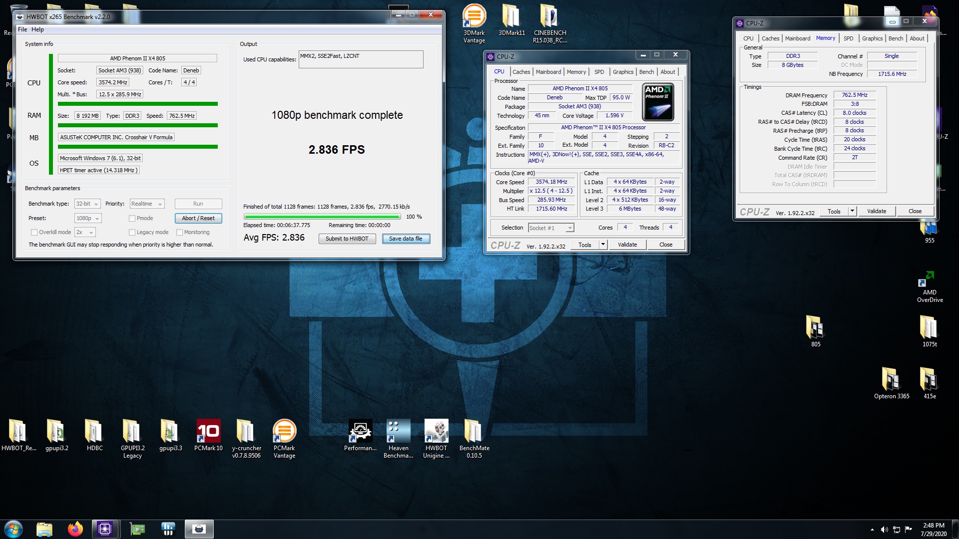
Task: Toggle the Pmode checkbox
Action: tap(132, 218)
